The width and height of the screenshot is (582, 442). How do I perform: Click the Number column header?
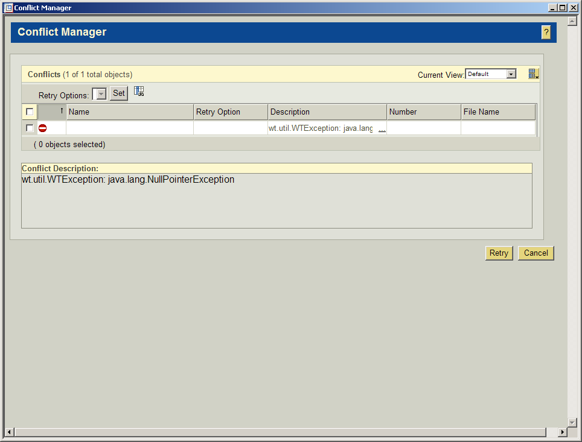423,112
